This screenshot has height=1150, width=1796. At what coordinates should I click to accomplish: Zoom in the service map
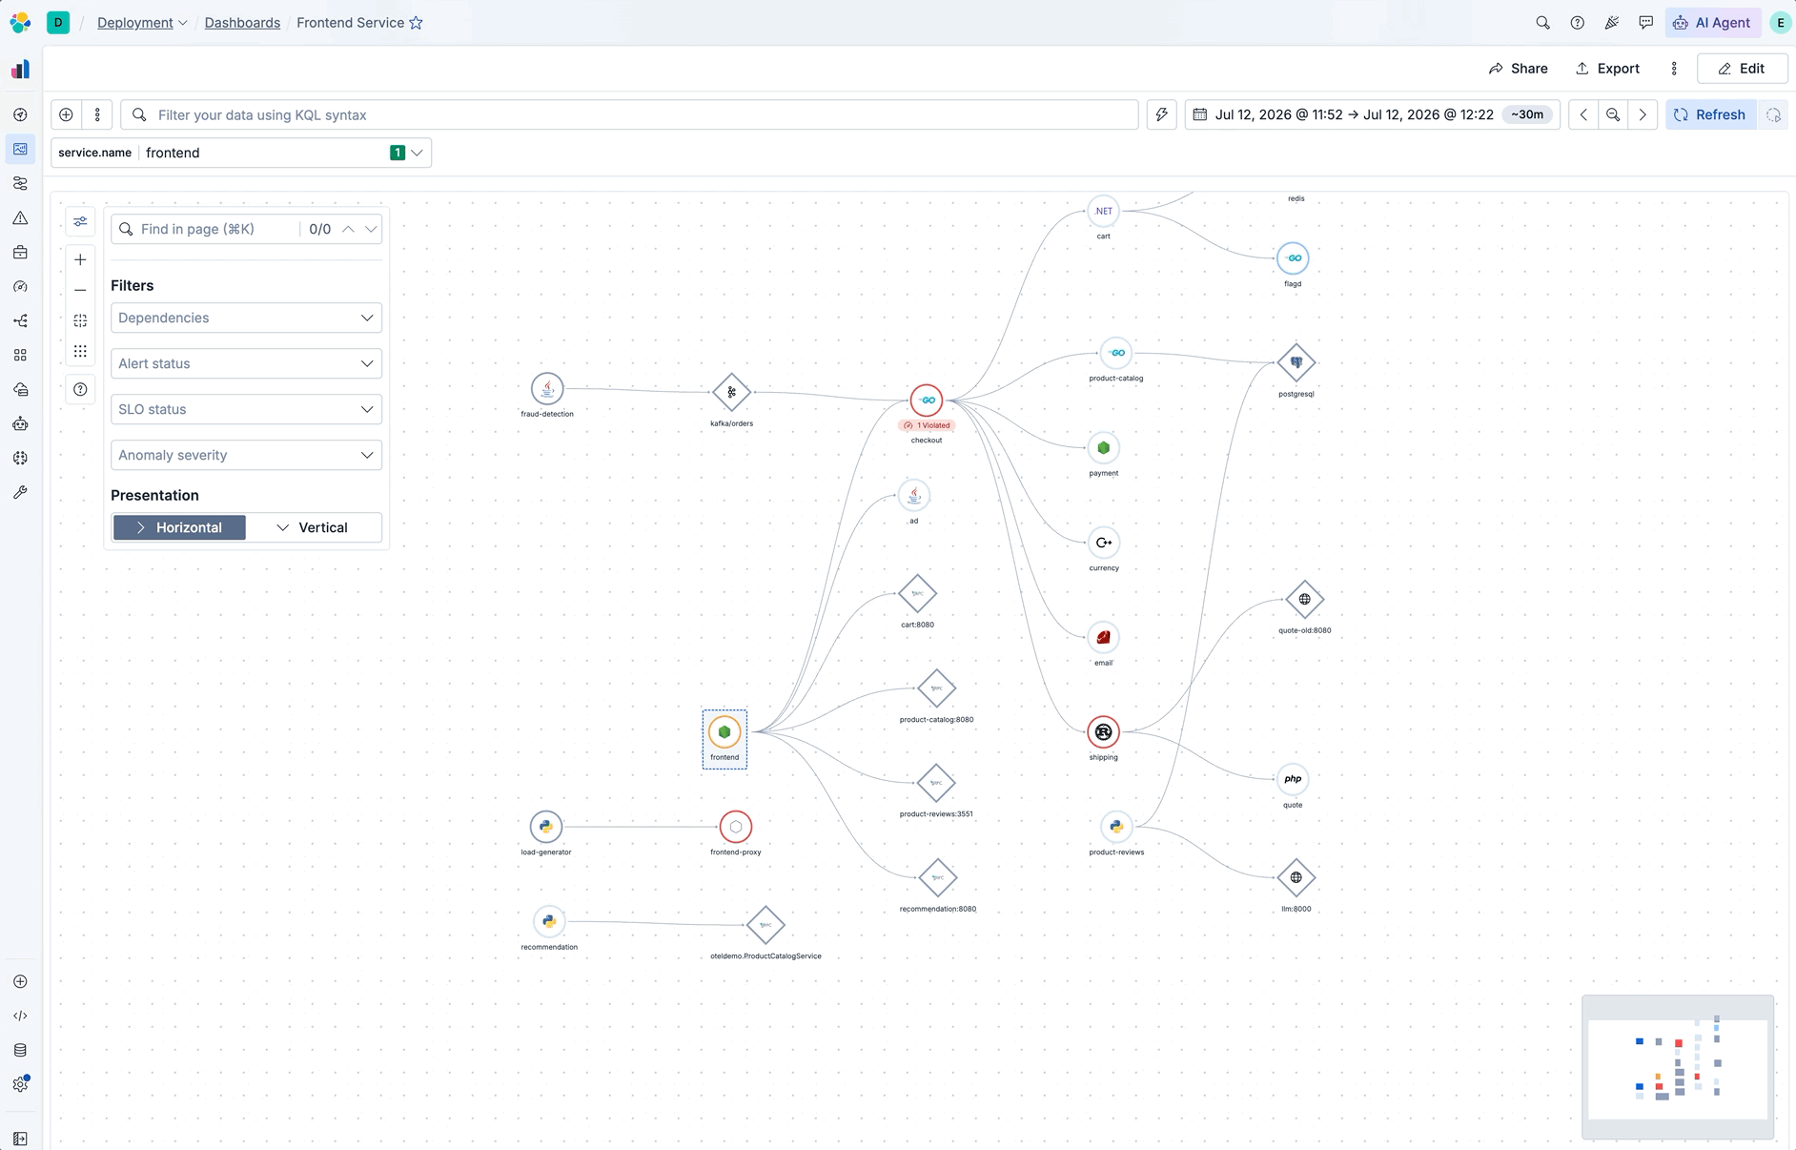(80, 259)
